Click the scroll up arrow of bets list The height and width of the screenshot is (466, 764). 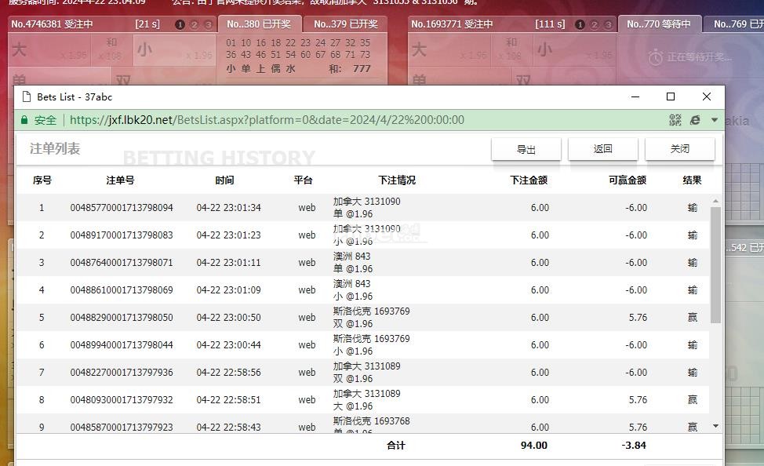coord(715,201)
